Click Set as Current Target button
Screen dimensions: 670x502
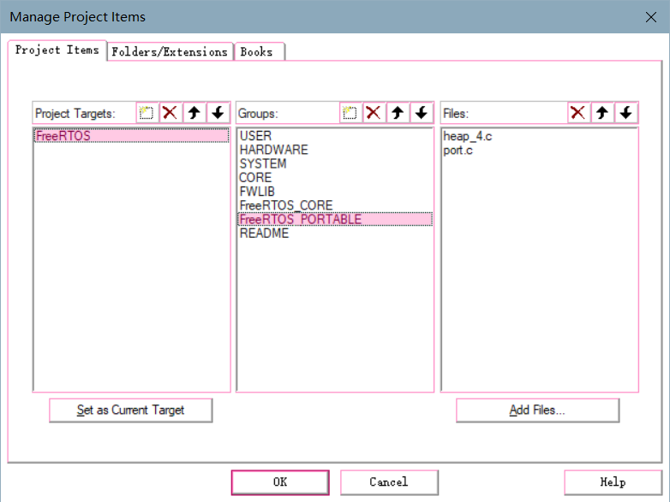pyautogui.click(x=131, y=410)
